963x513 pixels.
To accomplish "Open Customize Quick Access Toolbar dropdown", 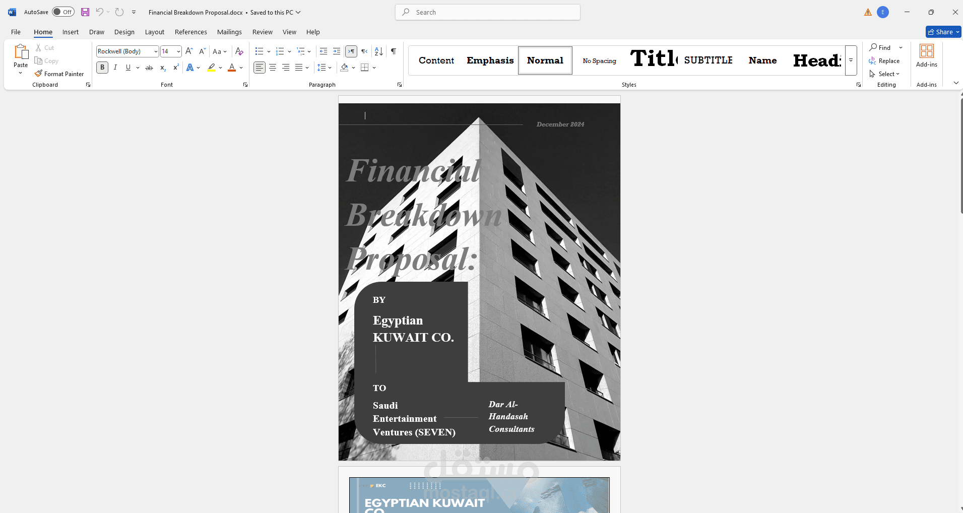I will [x=134, y=12].
